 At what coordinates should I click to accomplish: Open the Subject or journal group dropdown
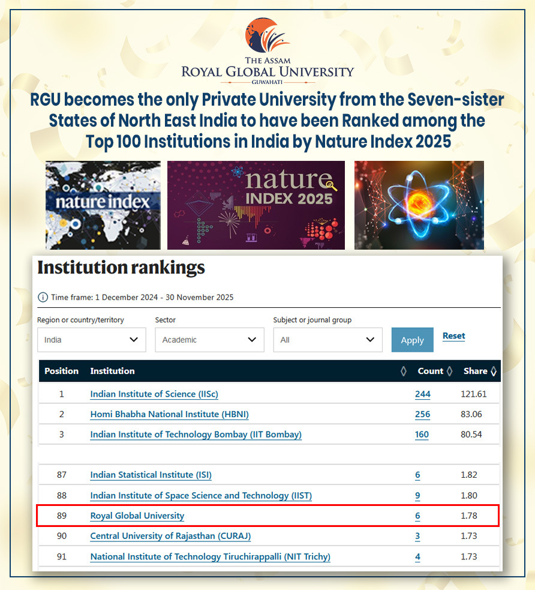point(327,340)
